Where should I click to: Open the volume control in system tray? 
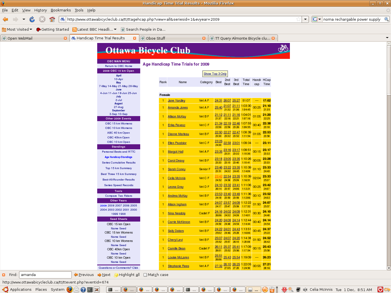coord(305,290)
